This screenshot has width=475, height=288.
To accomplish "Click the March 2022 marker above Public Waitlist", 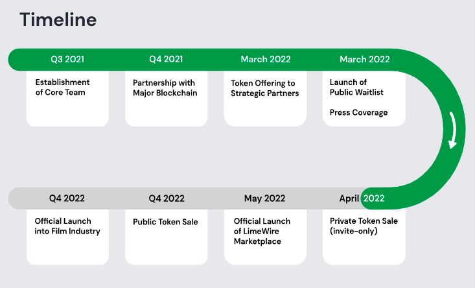I will pos(364,59).
